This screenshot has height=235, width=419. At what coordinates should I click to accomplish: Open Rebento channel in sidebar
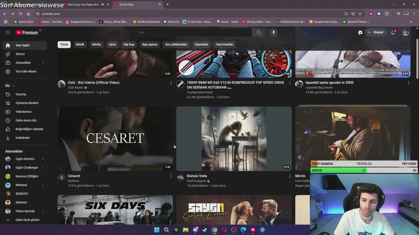[25, 202]
